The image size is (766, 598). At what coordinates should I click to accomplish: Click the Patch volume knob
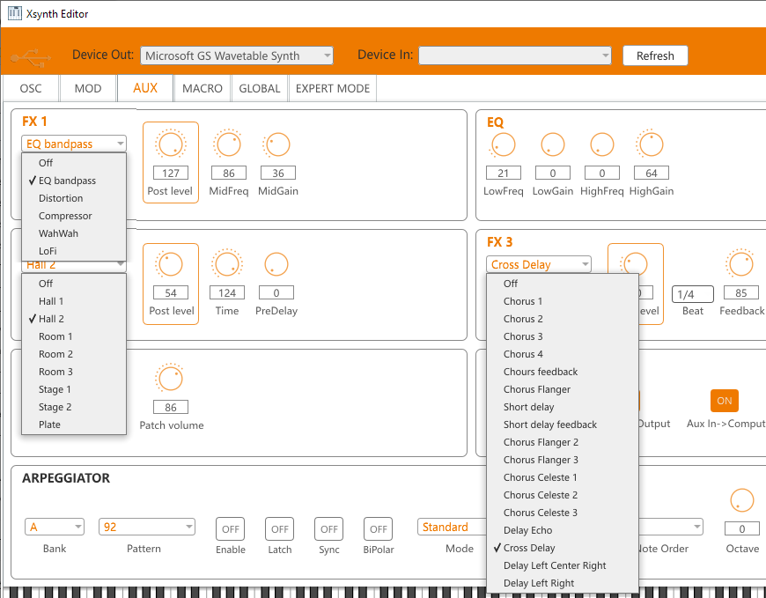point(170,379)
